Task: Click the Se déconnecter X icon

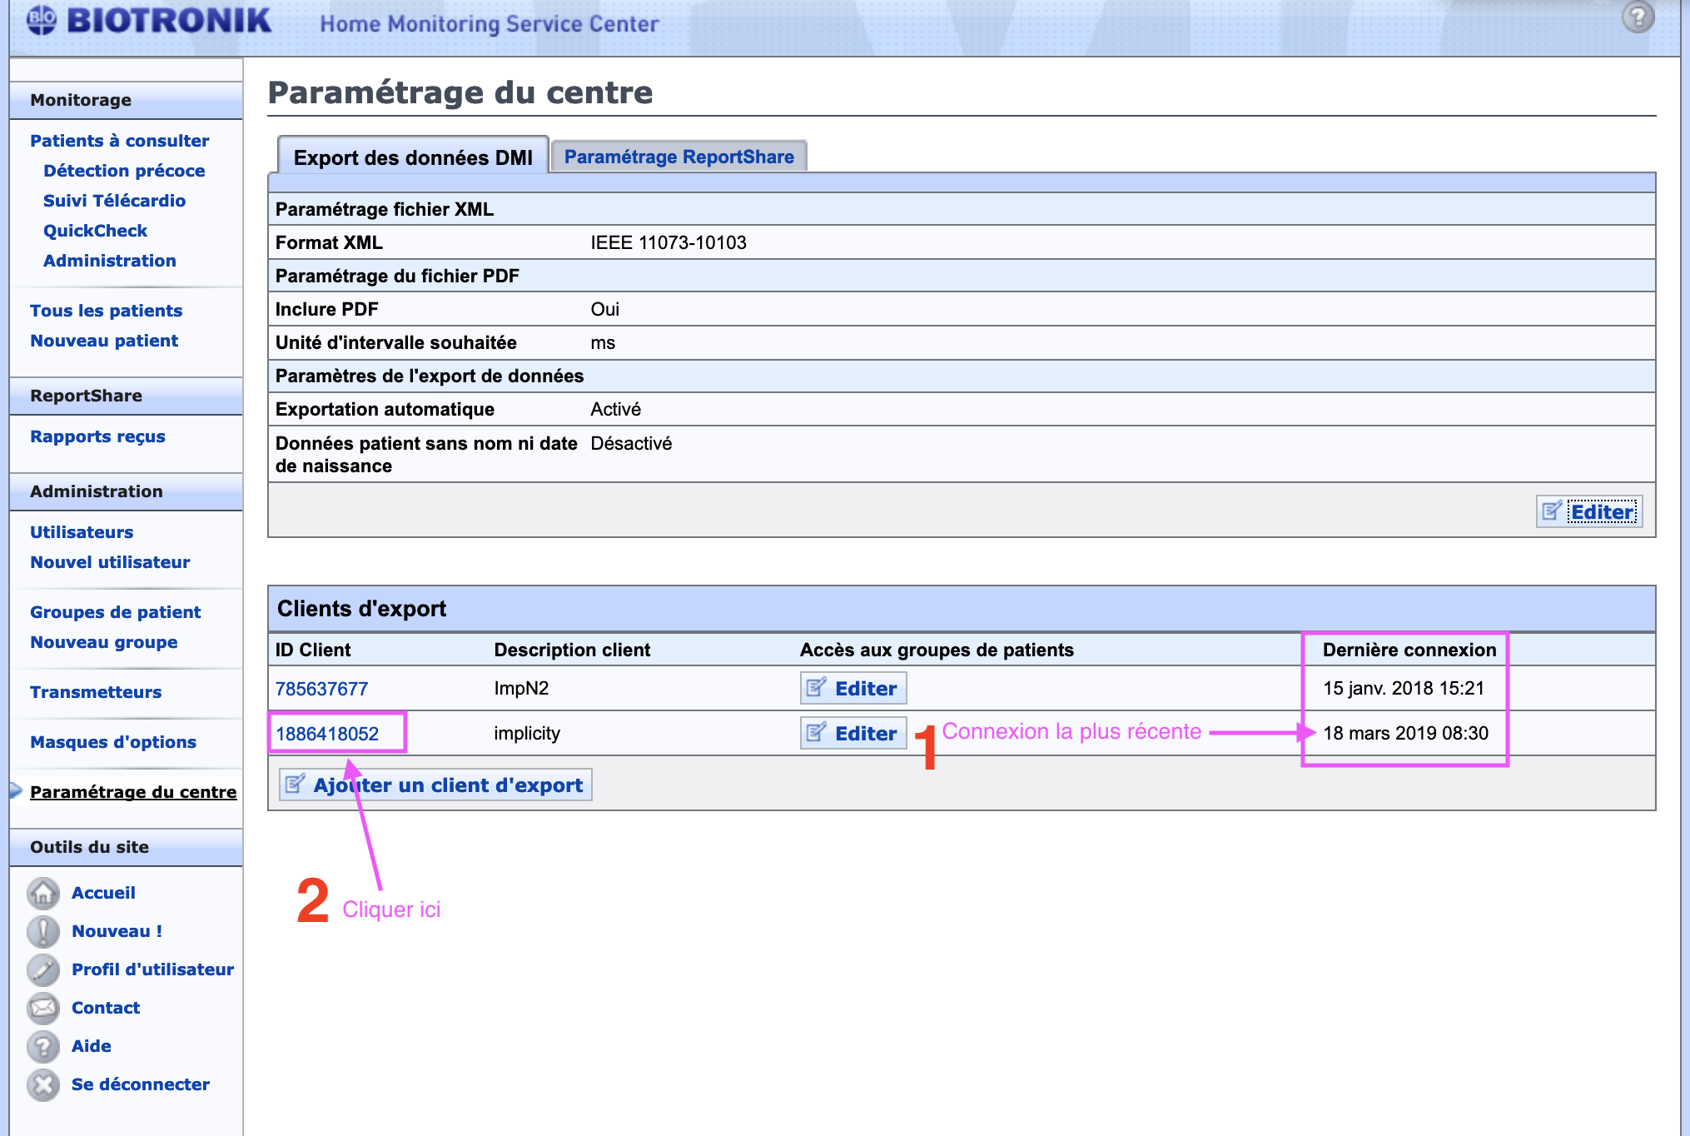Action: [x=43, y=1084]
